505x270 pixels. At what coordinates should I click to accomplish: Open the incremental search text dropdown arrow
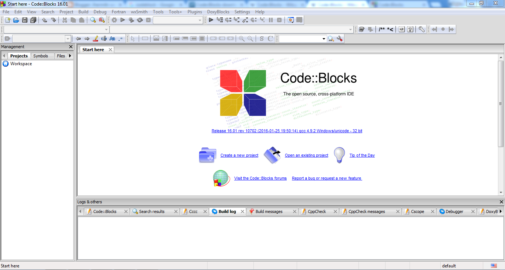pyautogui.click(x=324, y=39)
